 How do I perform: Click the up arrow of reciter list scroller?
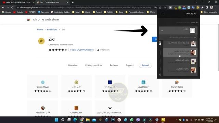tap(160, 42)
